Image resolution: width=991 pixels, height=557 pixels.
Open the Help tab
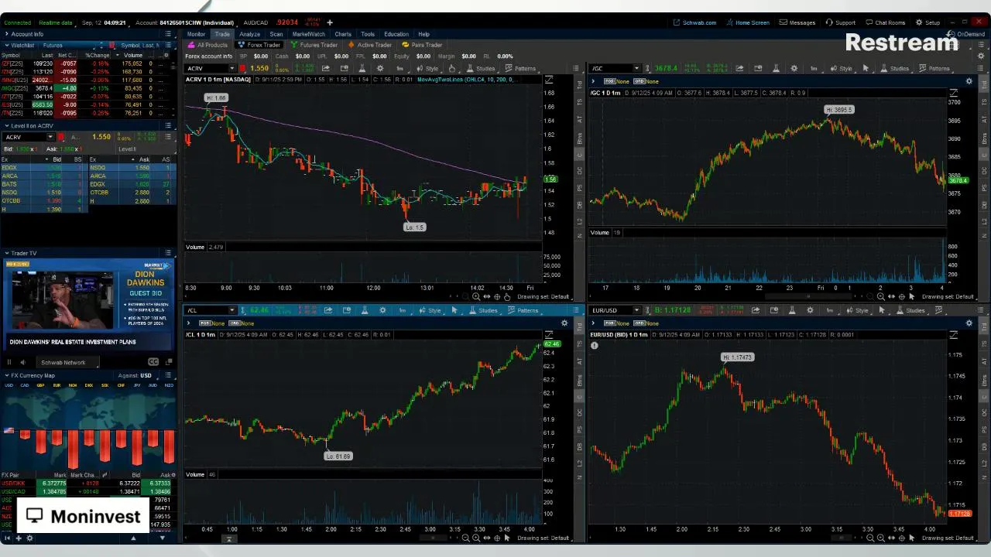(423, 34)
